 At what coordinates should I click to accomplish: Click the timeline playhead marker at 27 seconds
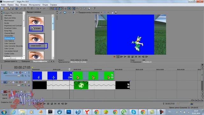point(69,70)
